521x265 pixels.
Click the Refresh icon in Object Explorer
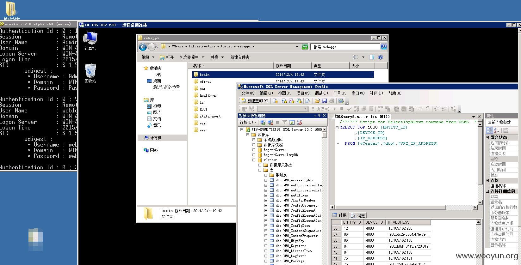(x=292, y=122)
